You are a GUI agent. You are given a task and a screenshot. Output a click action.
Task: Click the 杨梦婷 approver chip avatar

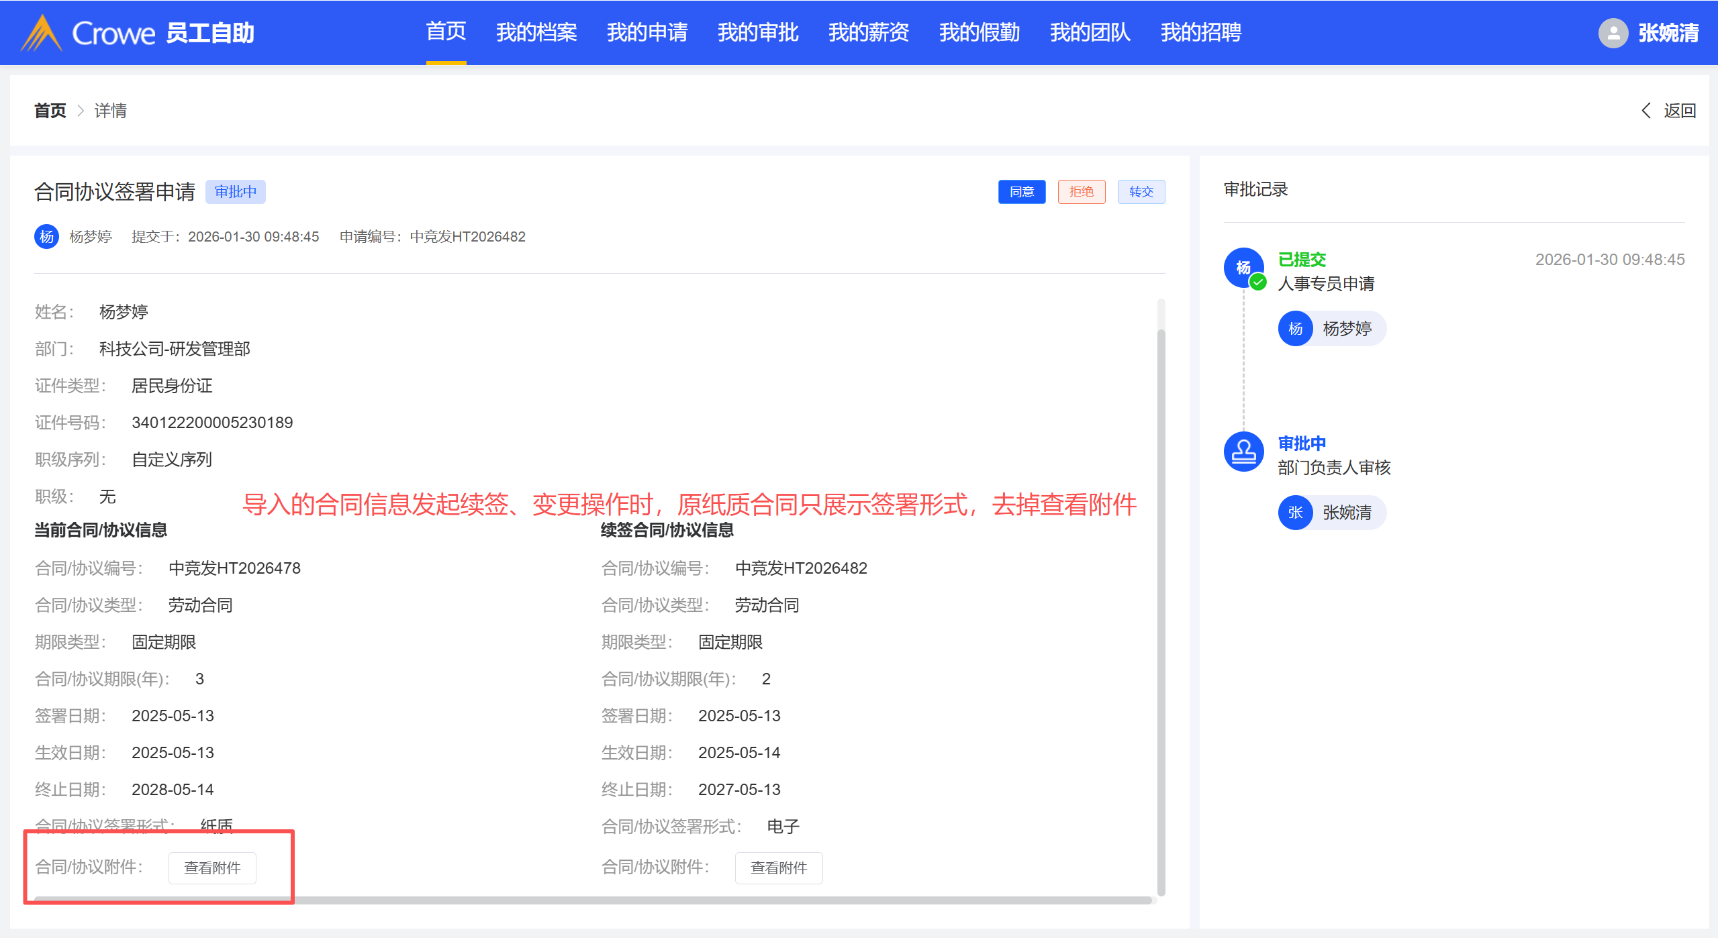click(1295, 329)
